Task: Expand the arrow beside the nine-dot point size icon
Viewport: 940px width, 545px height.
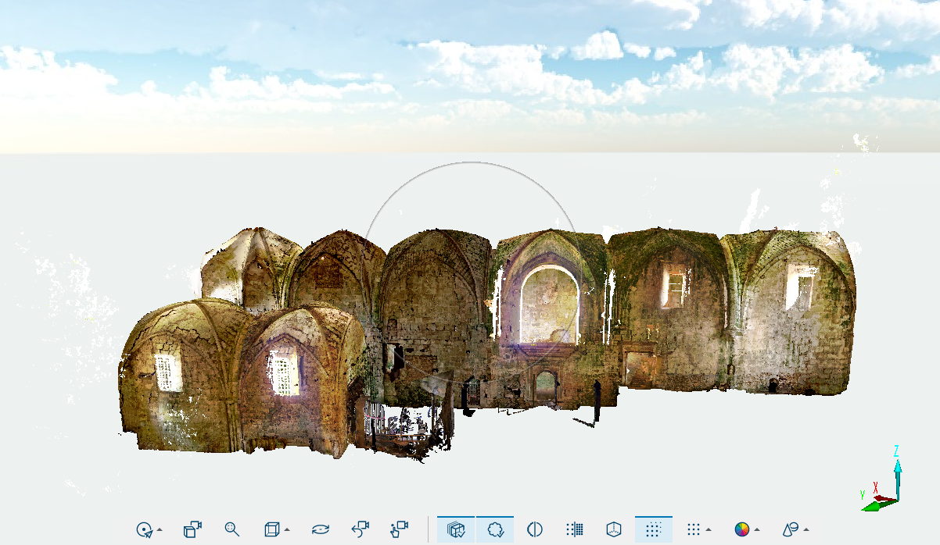Action: pyautogui.click(x=709, y=530)
